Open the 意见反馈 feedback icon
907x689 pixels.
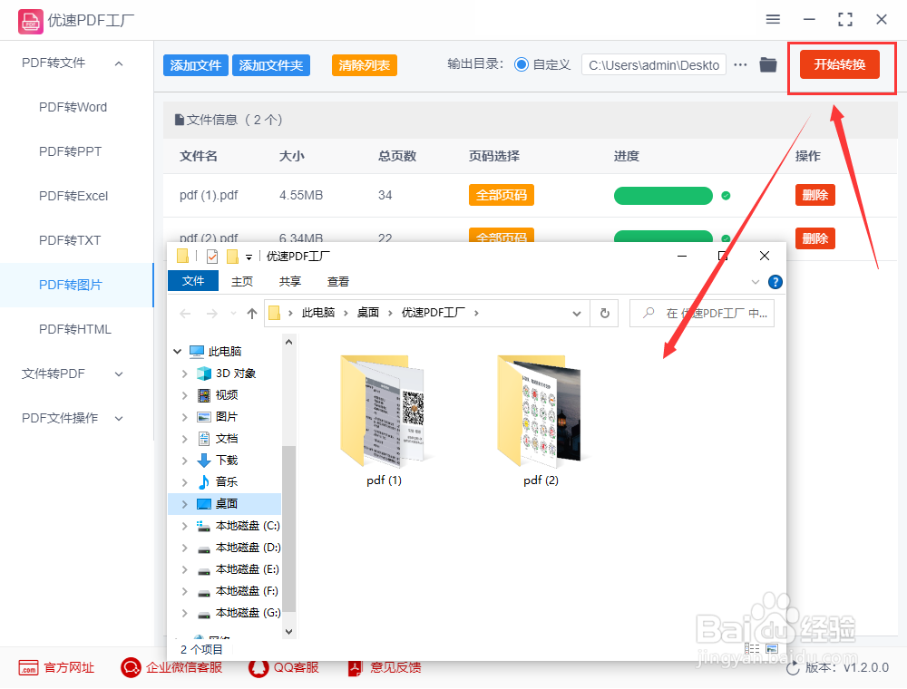click(355, 667)
